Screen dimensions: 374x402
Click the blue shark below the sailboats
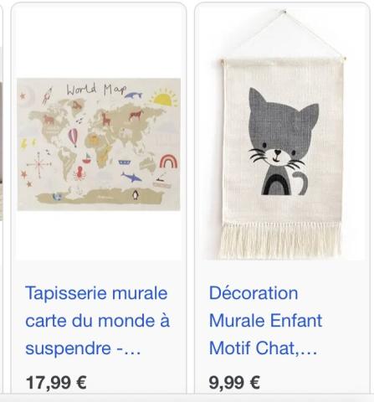(x=131, y=177)
